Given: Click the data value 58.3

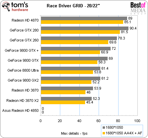Looking at the screenshot, I should tap(102, 62).
